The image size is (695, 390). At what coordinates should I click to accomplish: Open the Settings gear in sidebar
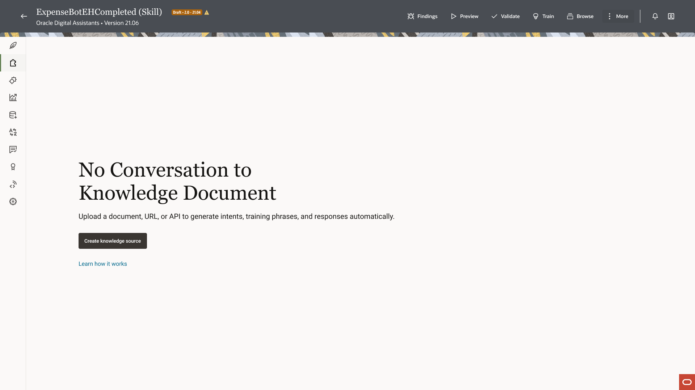tap(13, 201)
